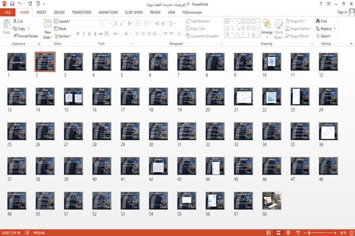This screenshot has height=236, width=355.
Task: Click PERSIAN language in status bar
Action: (39, 232)
